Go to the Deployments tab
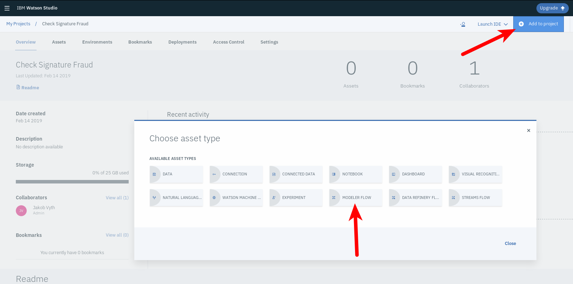The width and height of the screenshot is (573, 284). 182,42
